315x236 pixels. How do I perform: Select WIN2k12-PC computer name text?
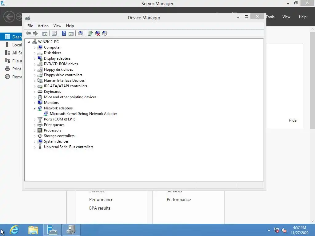tap(48, 42)
